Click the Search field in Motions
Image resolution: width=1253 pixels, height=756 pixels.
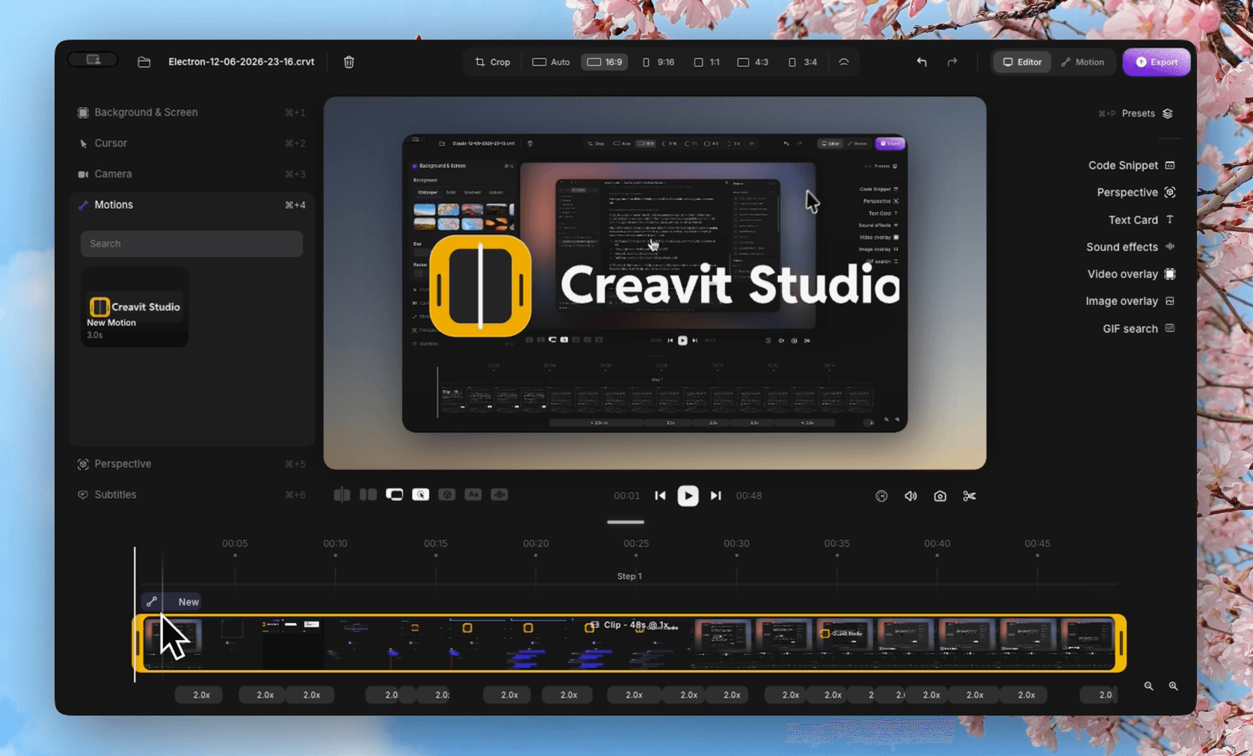[191, 244]
